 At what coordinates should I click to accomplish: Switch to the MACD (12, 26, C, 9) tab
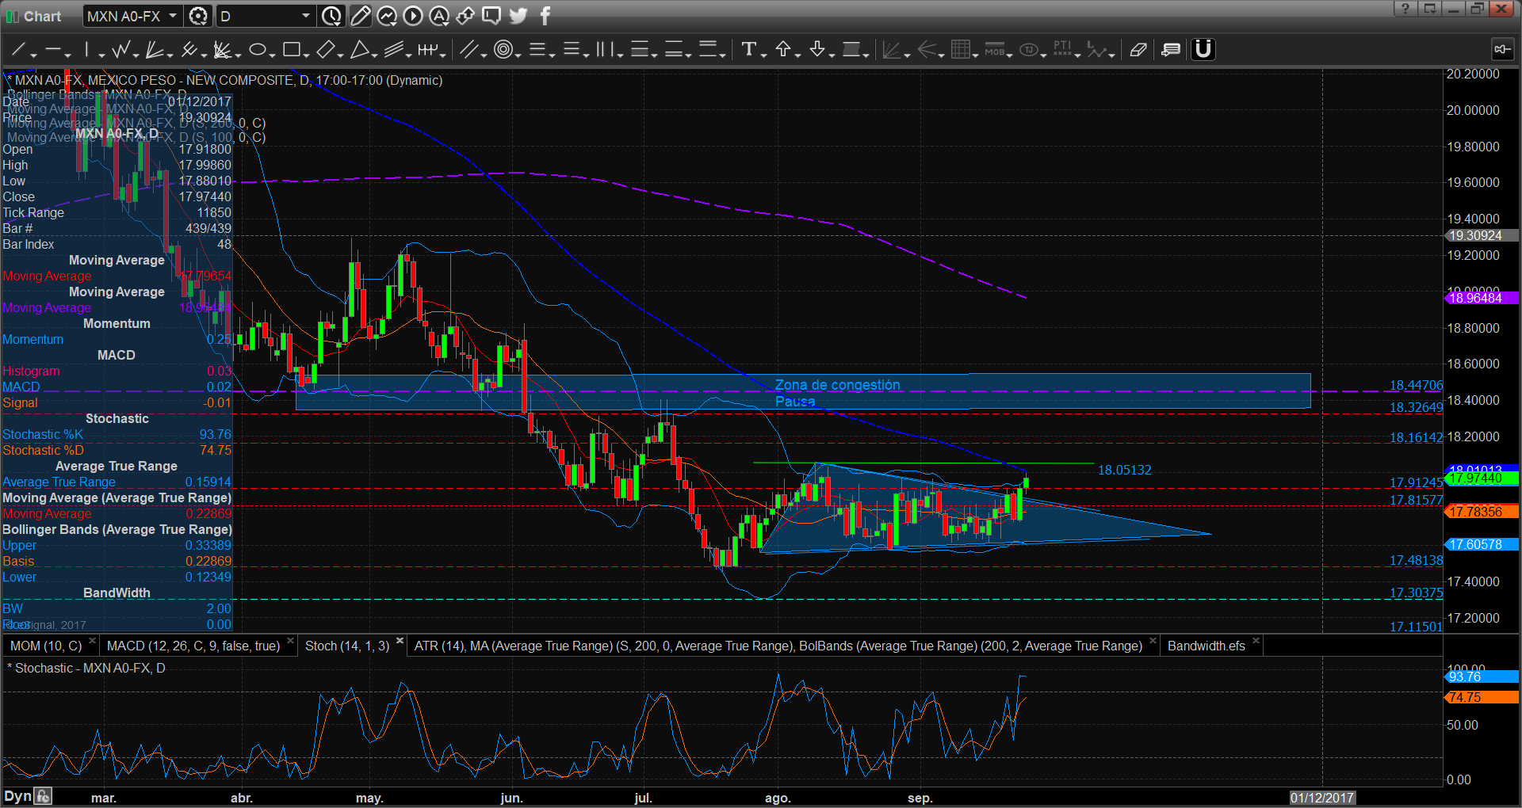[x=193, y=646]
